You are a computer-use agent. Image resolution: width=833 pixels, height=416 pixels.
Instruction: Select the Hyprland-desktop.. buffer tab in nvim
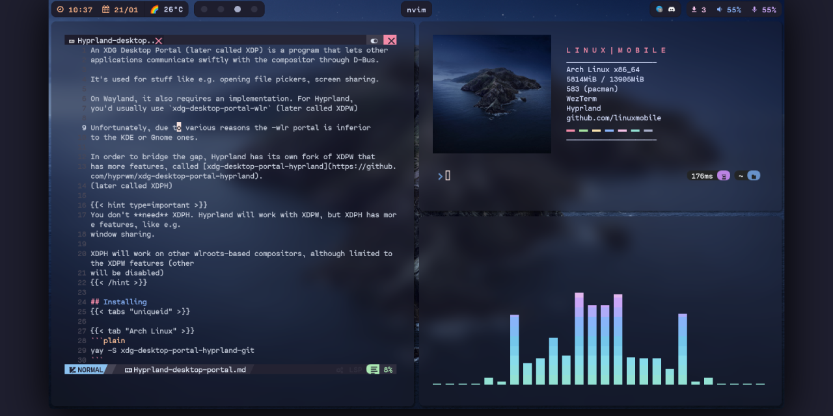(x=115, y=40)
